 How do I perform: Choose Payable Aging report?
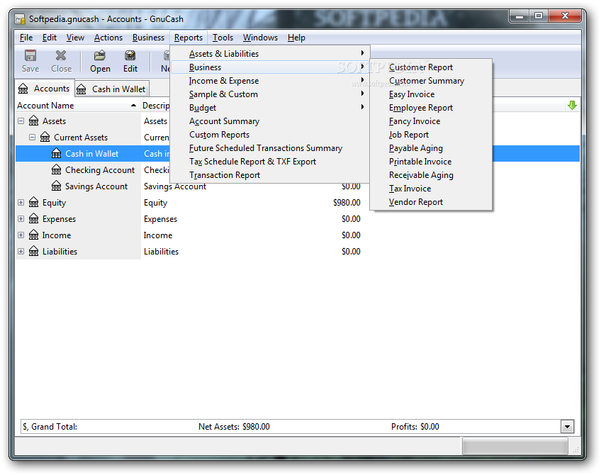(431, 148)
